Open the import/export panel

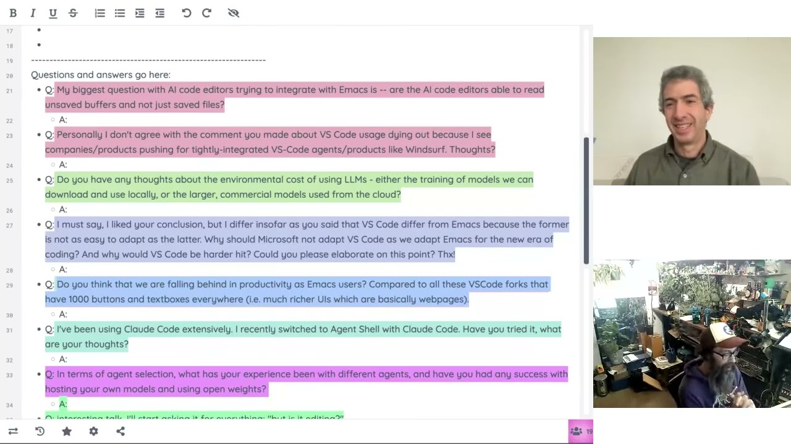pos(13,431)
